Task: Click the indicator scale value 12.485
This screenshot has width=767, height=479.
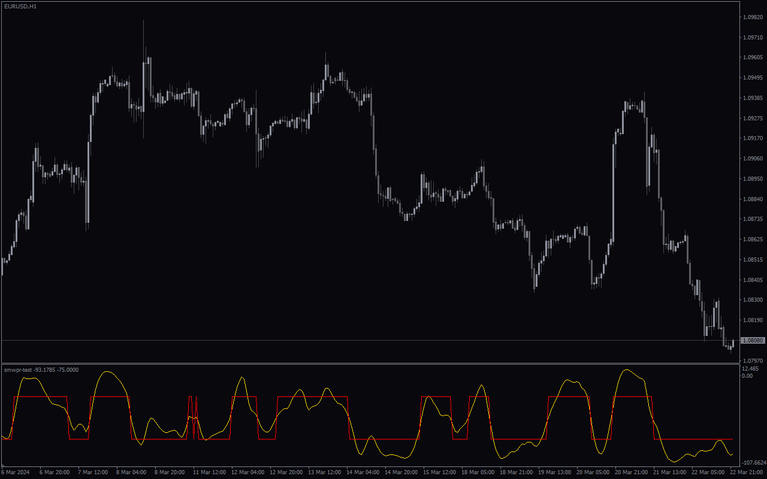Action: click(750, 369)
